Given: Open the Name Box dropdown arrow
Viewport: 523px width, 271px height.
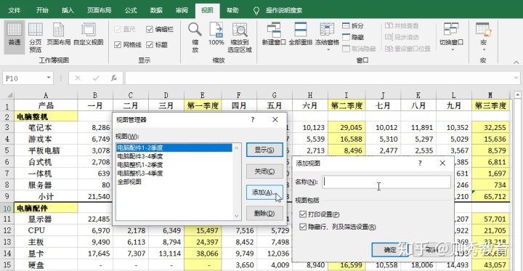Looking at the screenshot, I should click(x=49, y=78).
